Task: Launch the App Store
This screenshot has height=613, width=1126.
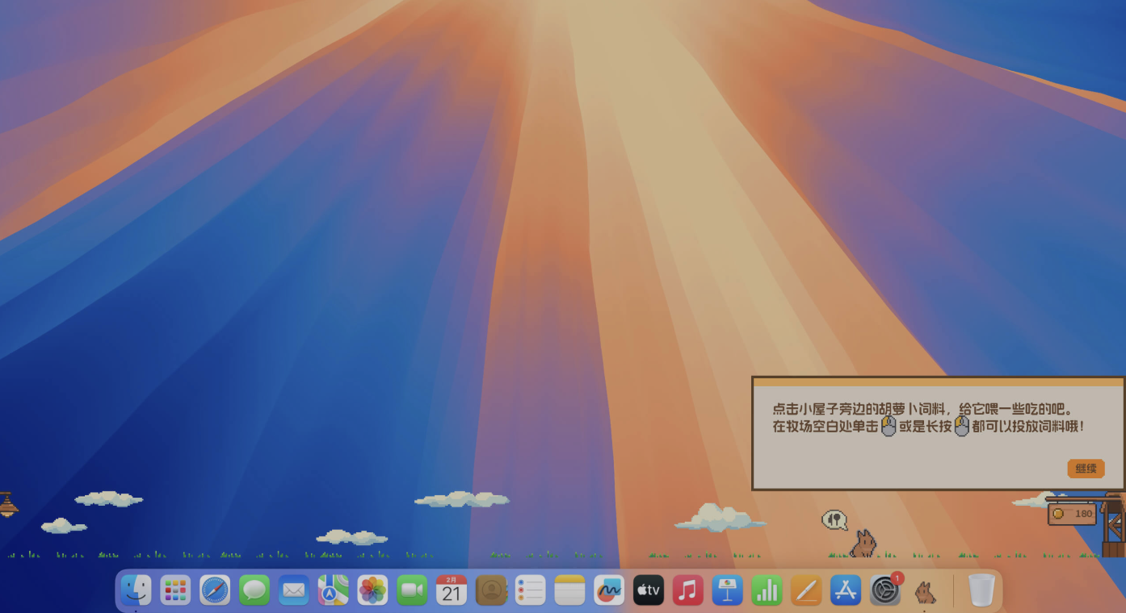Action: tap(845, 590)
